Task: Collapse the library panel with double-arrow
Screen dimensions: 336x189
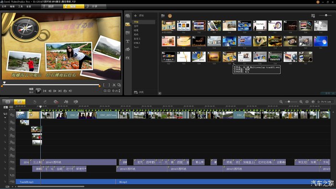Action: (160, 94)
